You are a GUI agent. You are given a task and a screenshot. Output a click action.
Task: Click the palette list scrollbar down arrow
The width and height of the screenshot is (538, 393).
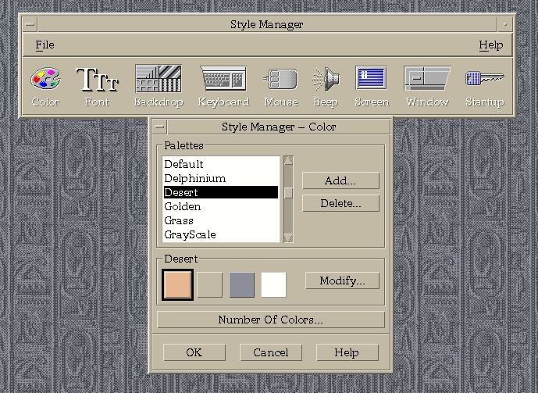coord(288,237)
